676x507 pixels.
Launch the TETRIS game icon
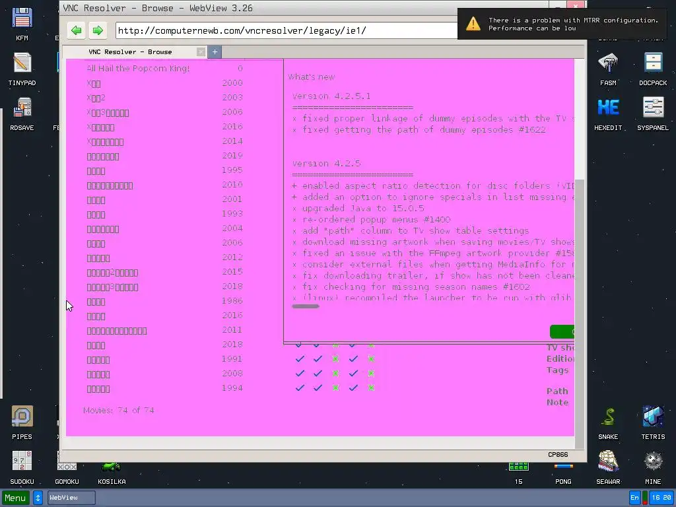tap(653, 422)
